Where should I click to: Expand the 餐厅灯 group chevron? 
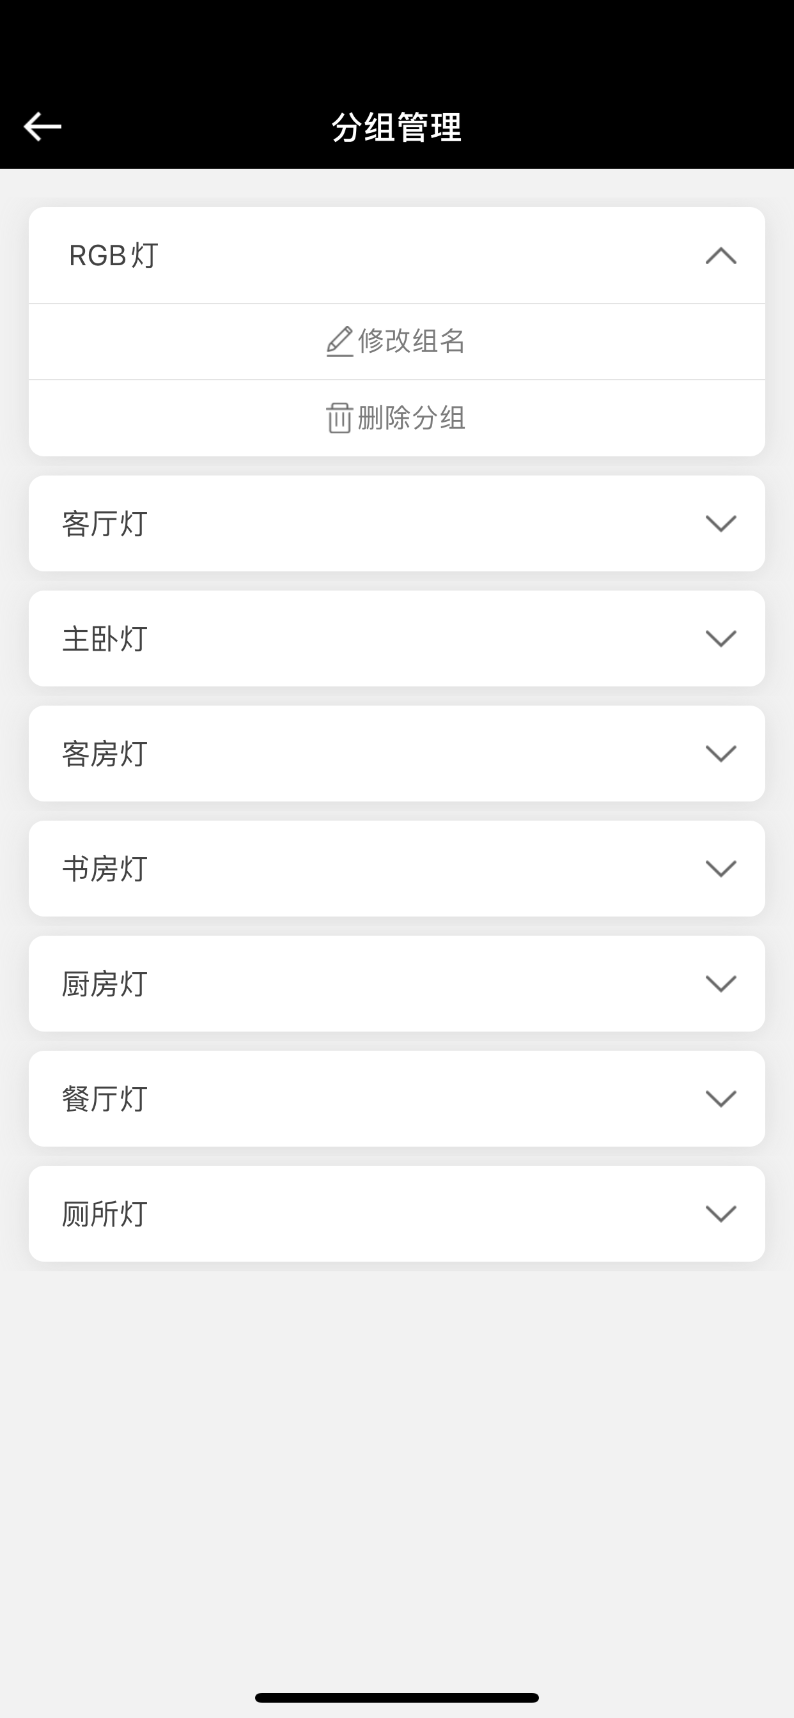[x=720, y=1099]
